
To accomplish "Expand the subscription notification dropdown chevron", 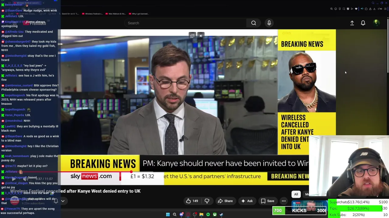I will click(63, 201).
